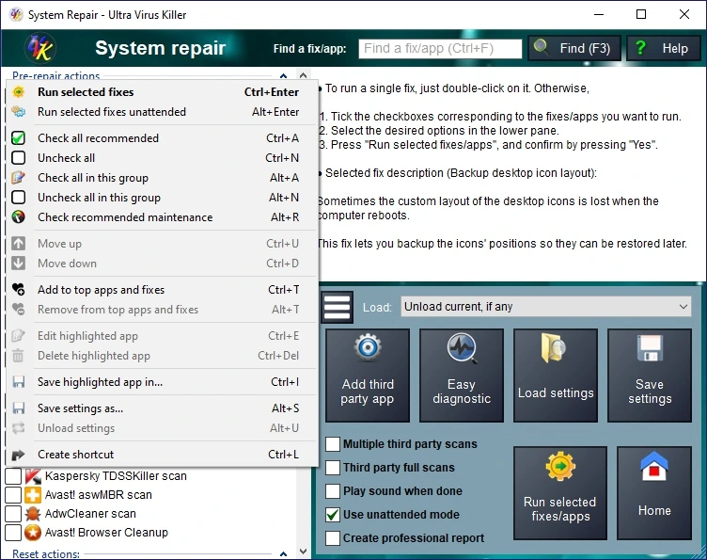Click the Run selected fixes/apps gear icon

(560, 466)
